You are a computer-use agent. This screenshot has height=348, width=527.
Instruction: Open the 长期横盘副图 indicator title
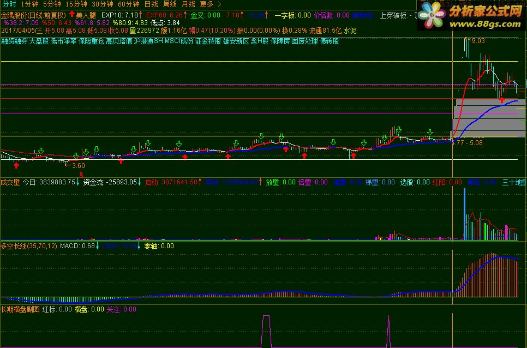coord(20,309)
